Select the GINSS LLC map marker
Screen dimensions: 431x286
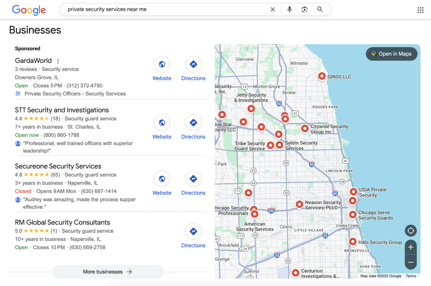322,76
